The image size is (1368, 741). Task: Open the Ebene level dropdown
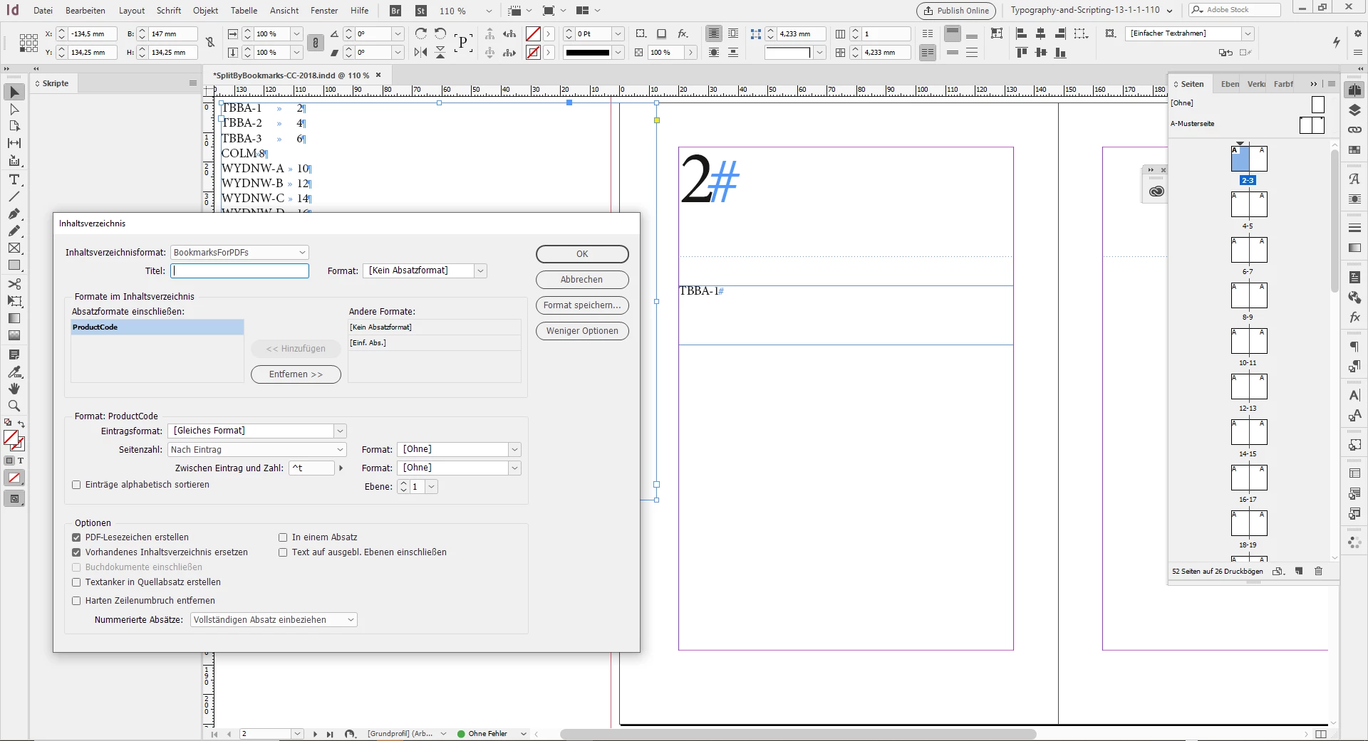tap(431, 487)
